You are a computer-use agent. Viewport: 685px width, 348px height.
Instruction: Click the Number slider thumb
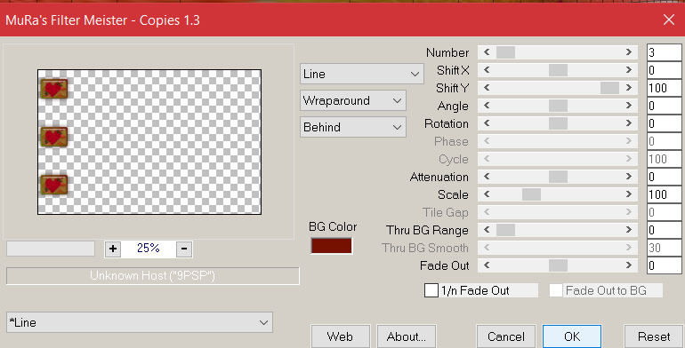point(505,52)
